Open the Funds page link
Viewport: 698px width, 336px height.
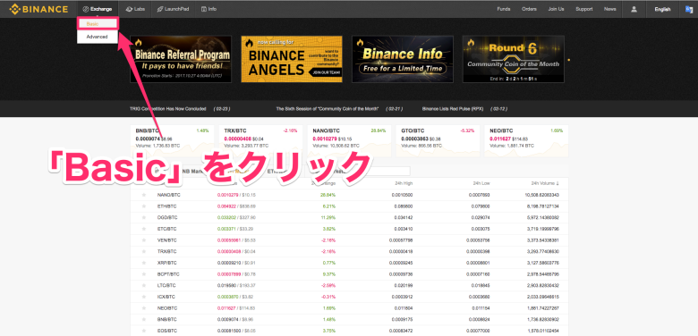[x=504, y=9]
